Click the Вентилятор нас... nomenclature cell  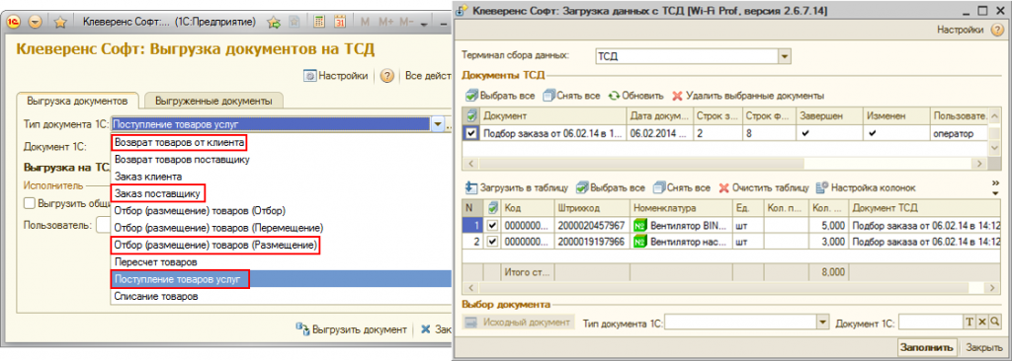(x=681, y=242)
